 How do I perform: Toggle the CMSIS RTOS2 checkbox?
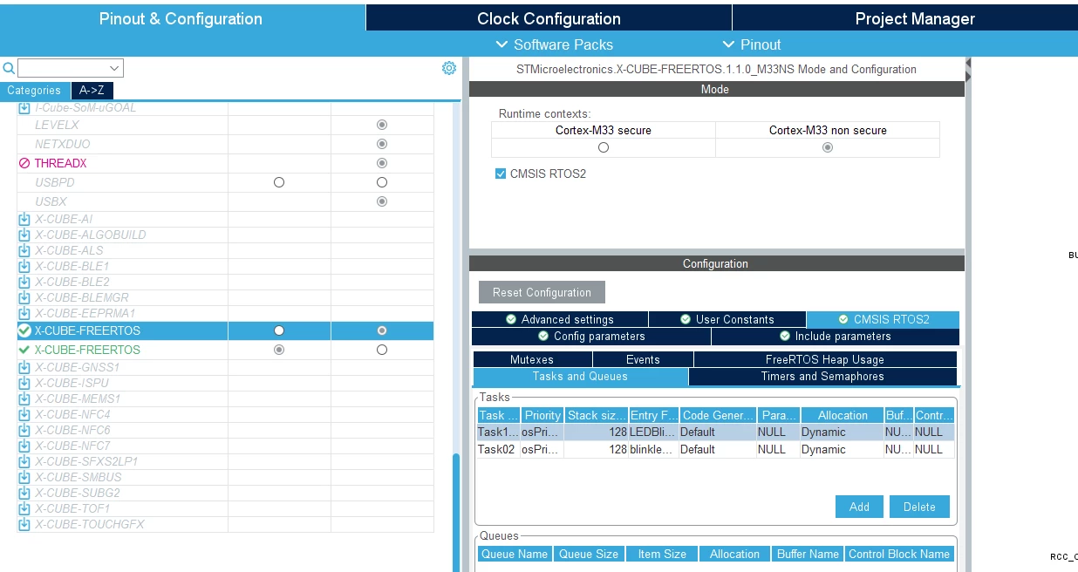point(501,174)
